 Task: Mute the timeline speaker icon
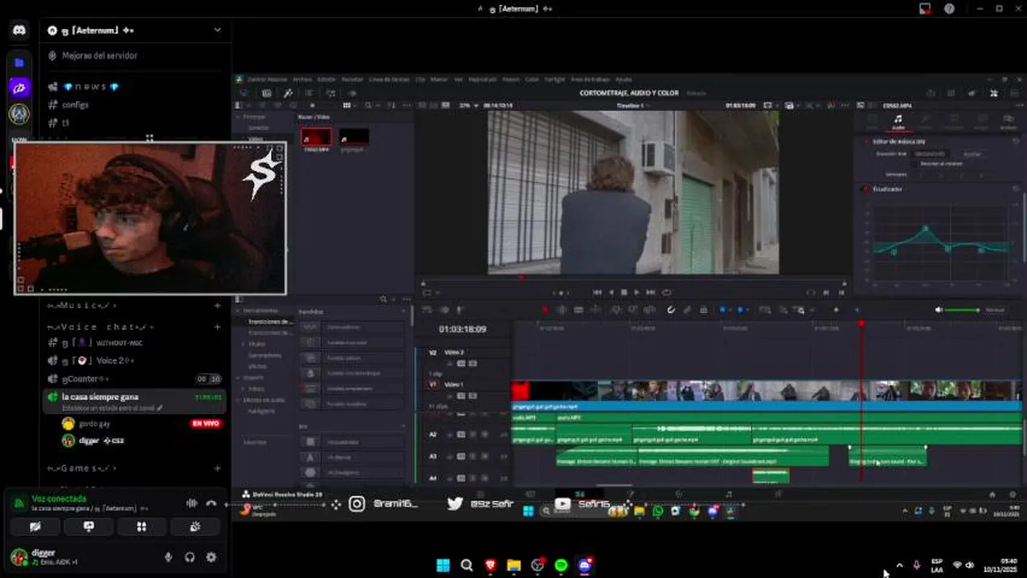(939, 310)
